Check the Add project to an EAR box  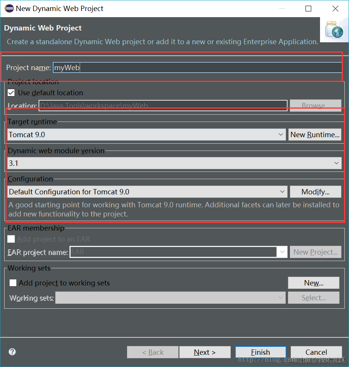point(11,239)
